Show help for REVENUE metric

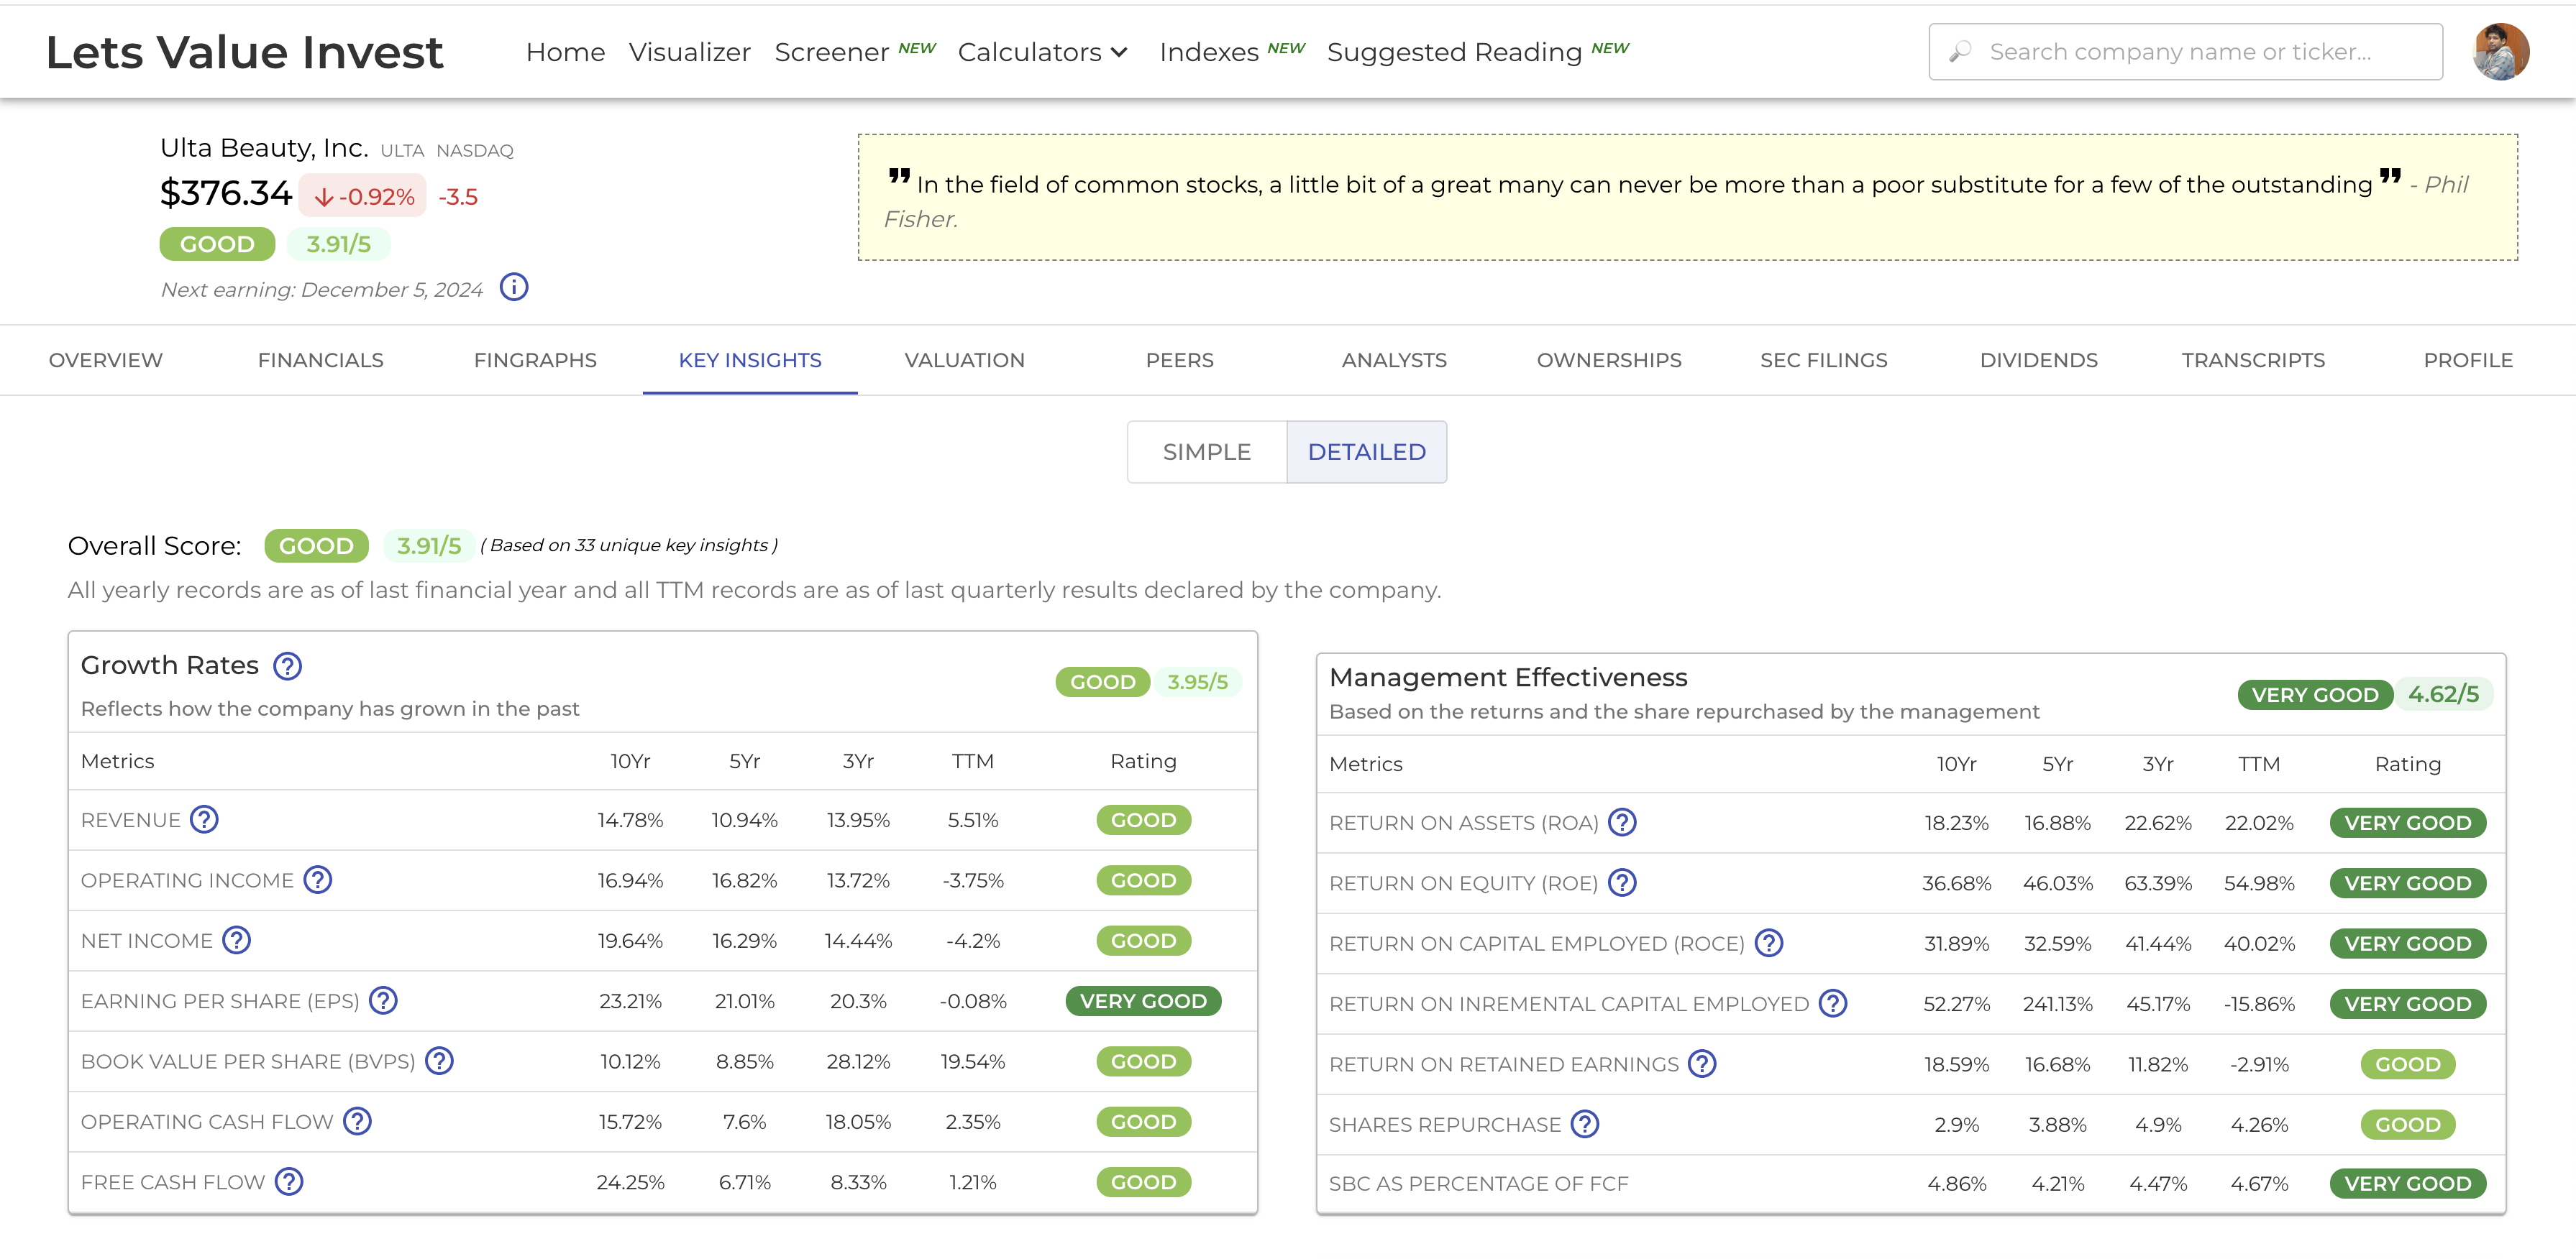(x=204, y=819)
